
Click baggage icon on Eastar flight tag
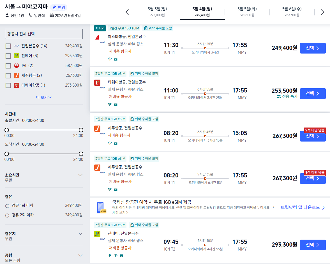click(146, 28)
